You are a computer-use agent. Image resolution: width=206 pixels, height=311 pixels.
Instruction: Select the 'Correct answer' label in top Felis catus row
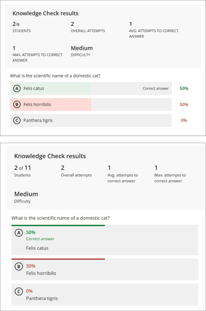click(156, 88)
